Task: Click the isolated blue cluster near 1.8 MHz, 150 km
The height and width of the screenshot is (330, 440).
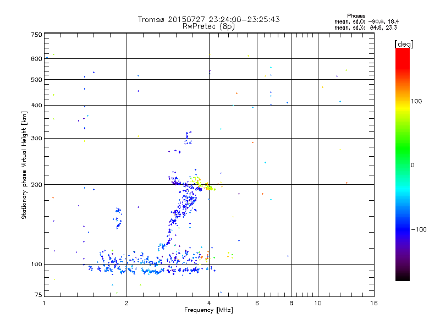Action: click(x=118, y=218)
